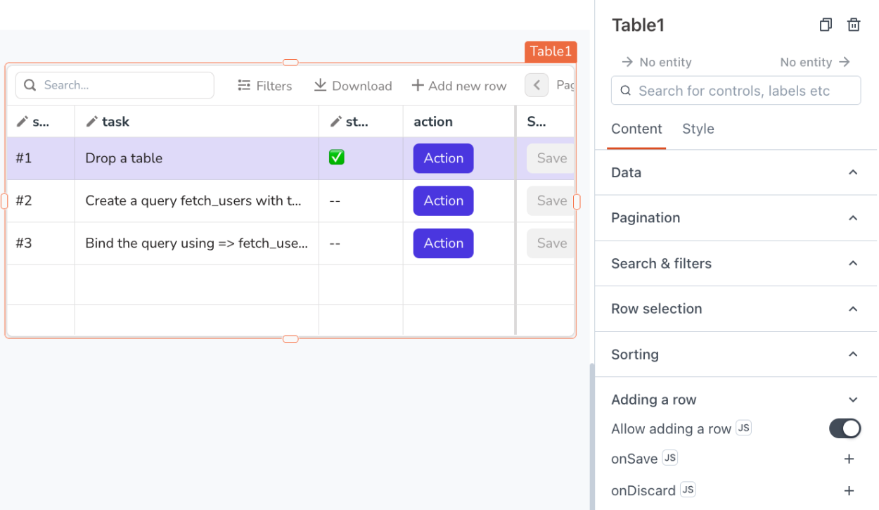Click the Save button for row #2

[x=551, y=200]
